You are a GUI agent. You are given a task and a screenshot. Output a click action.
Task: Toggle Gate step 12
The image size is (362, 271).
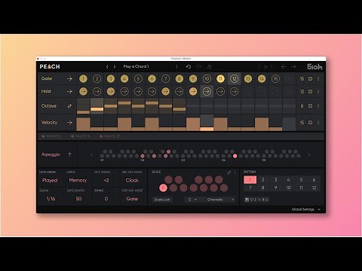pos(234,79)
